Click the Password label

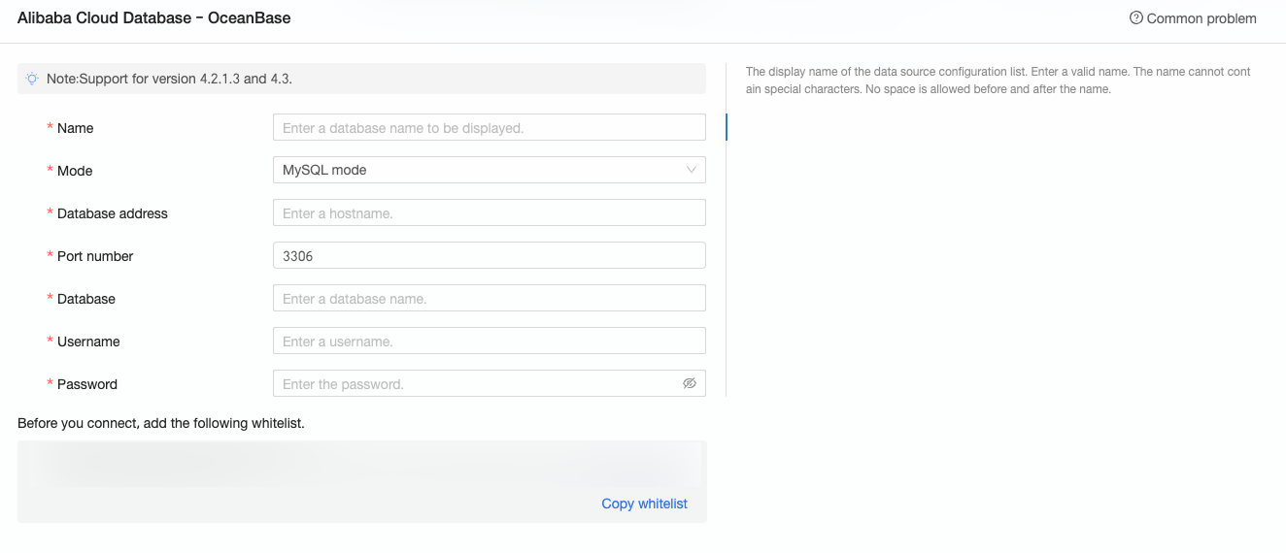(x=87, y=384)
